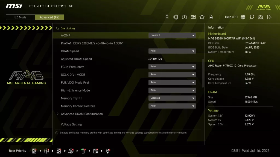Click the 4.70 GHz frequency value
This screenshot has width=280, height=157.
tap(250, 74)
